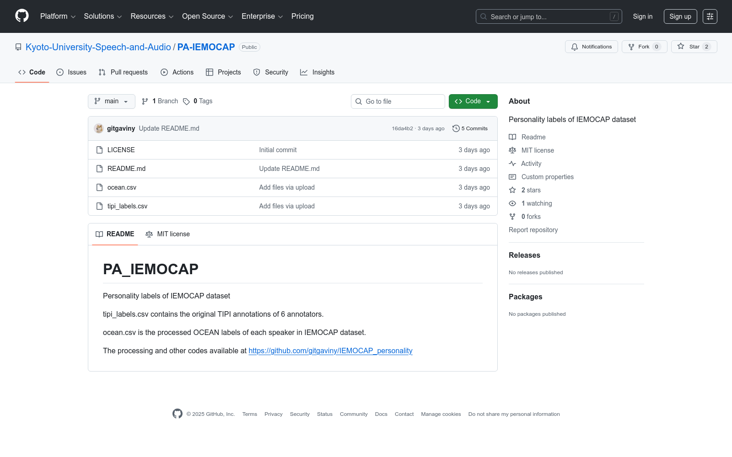Open the footer Privacy link
732x457 pixels.
click(274, 414)
